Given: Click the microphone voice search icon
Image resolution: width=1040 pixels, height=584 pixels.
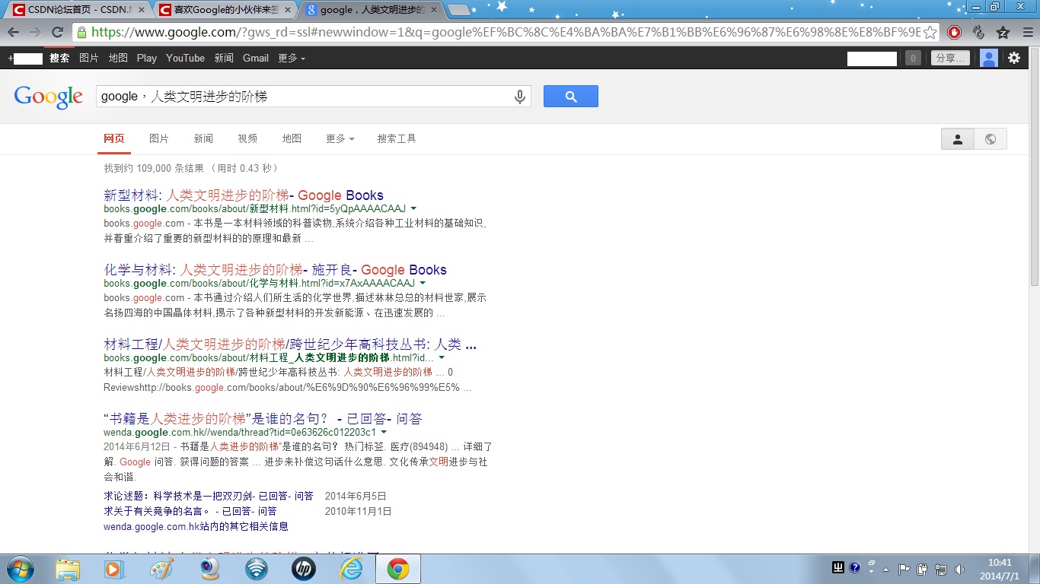Looking at the screenshot, I should point(520,97).
